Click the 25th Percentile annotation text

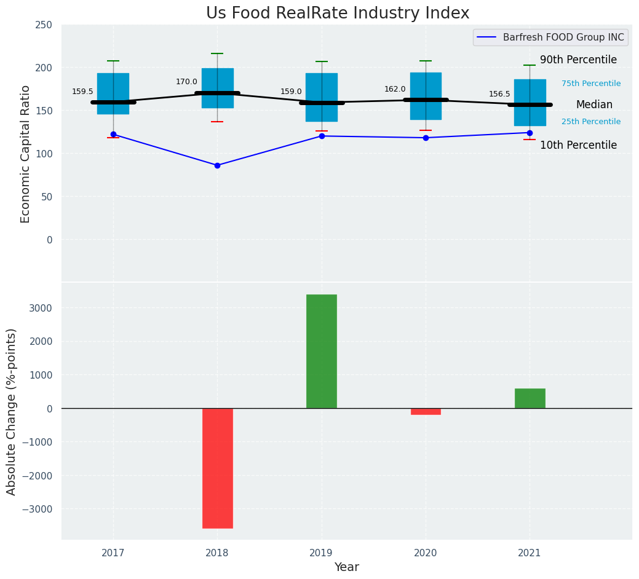tap(590, 122)
